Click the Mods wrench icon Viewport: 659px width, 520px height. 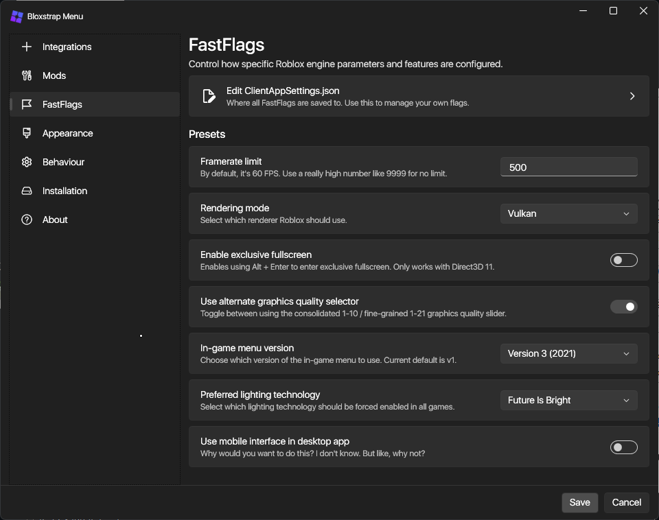pyautogui.click(x=27, y=75)
